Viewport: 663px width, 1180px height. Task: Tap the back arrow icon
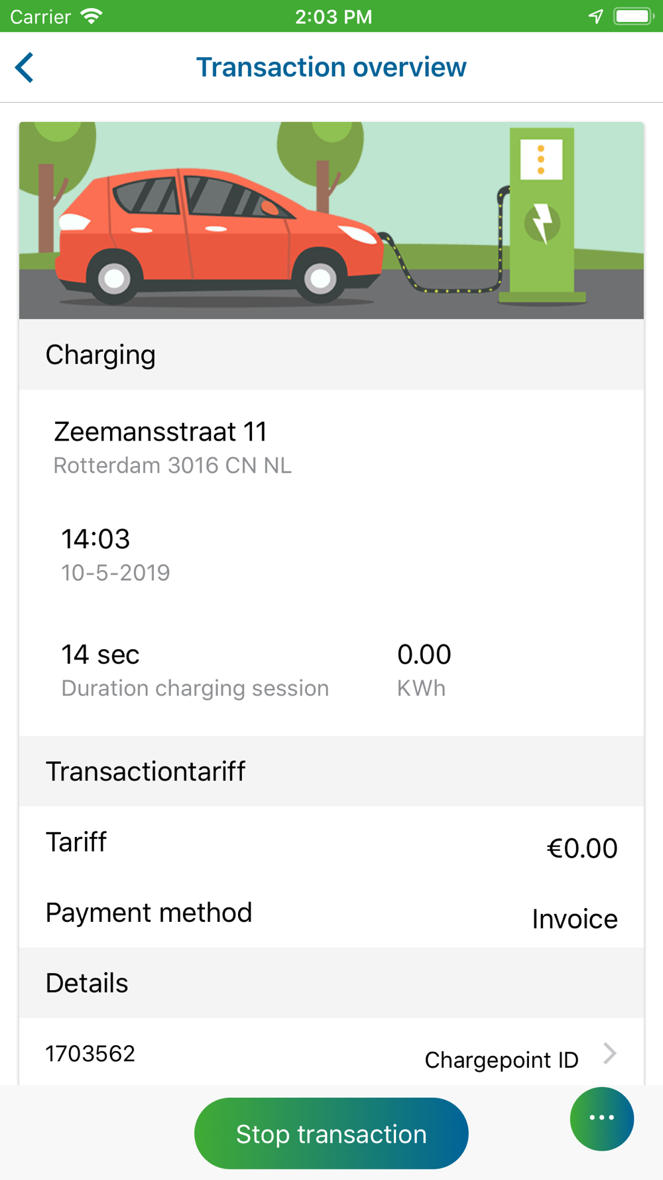[x=25, y=68]
